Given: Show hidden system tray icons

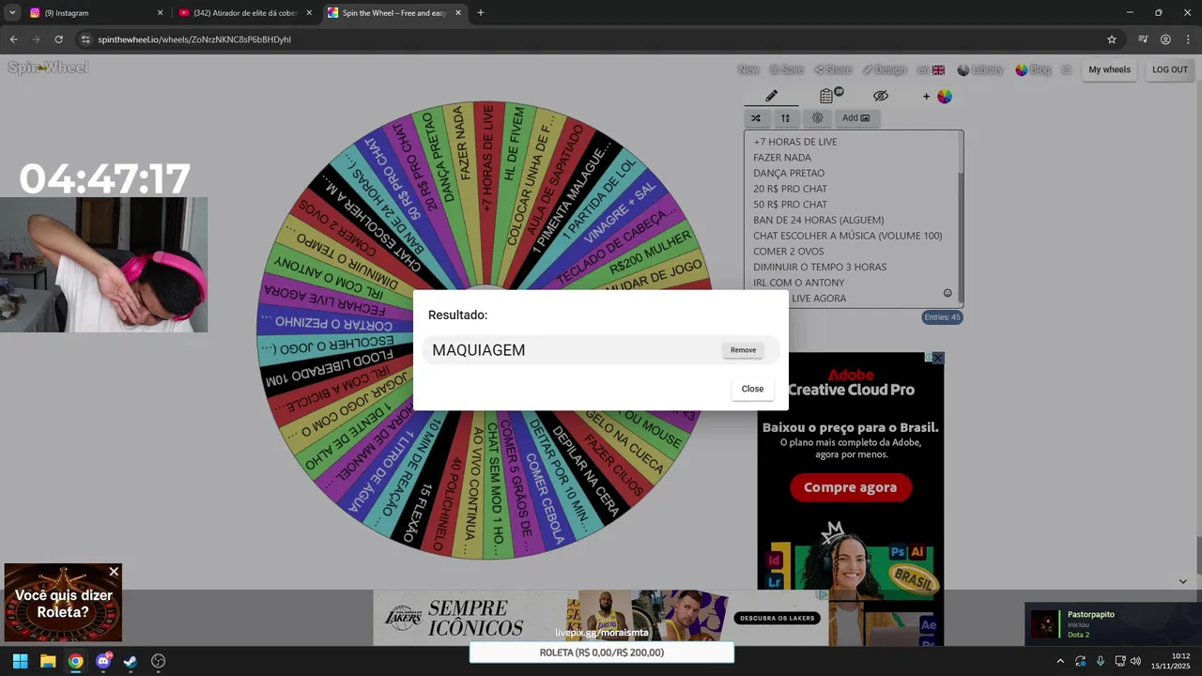Looking at the screenshot, I should (1060, 661).
